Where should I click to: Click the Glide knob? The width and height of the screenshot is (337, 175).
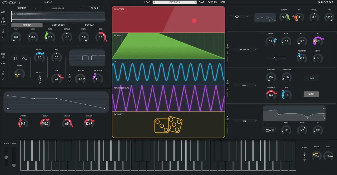tap(316, 156)
